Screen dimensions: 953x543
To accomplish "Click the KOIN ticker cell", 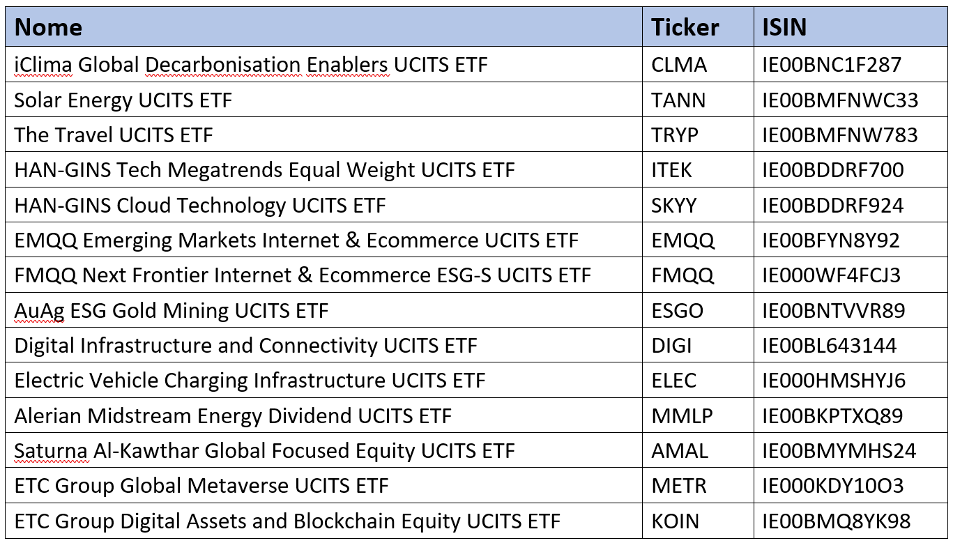I will (698, 521).
